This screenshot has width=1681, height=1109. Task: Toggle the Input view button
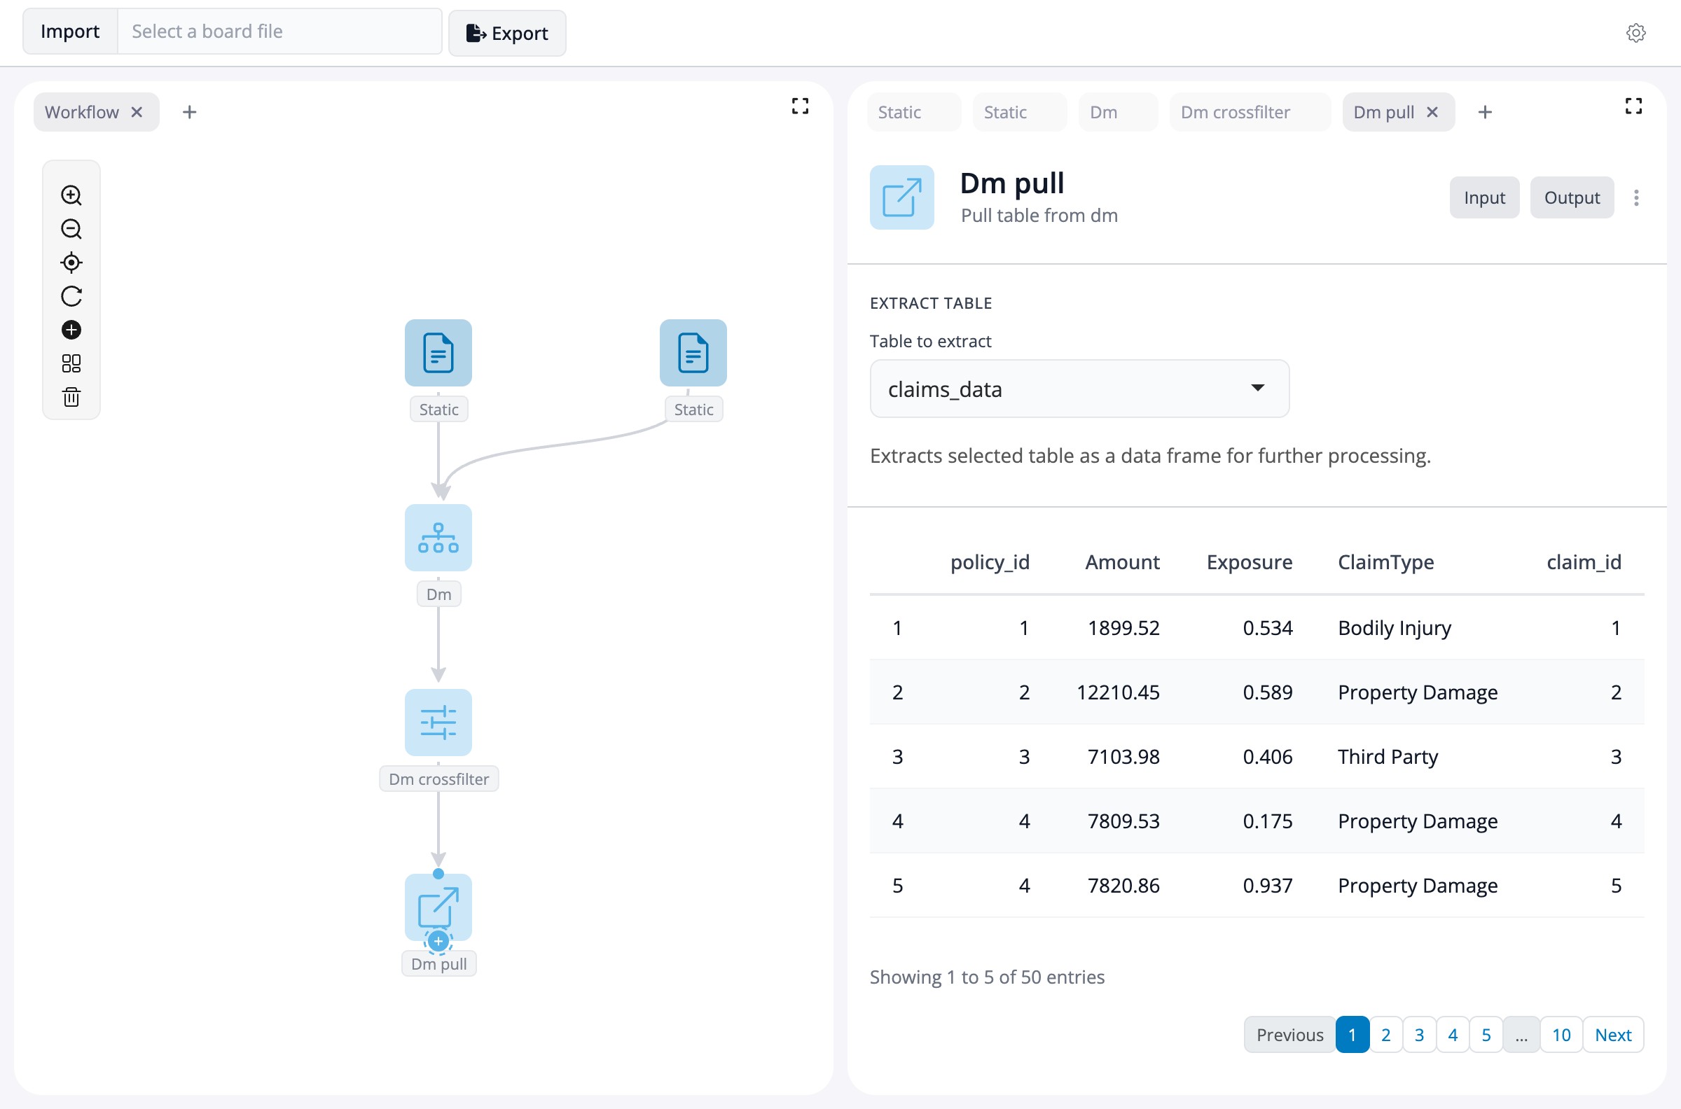[x=1483, y=197]
